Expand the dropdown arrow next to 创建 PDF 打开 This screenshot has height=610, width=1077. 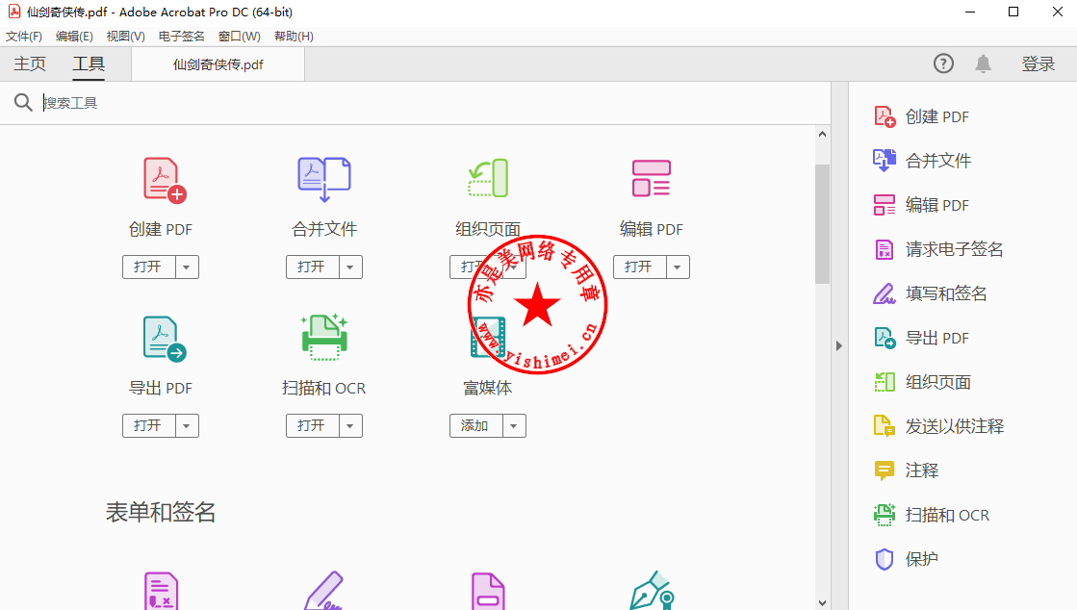coord(187,267)
